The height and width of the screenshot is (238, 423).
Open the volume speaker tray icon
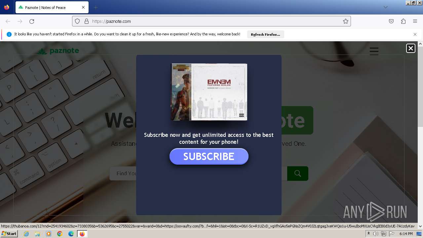[x=375, y=234]
